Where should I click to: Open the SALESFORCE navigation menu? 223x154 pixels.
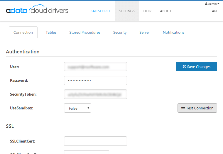(100, 11)
